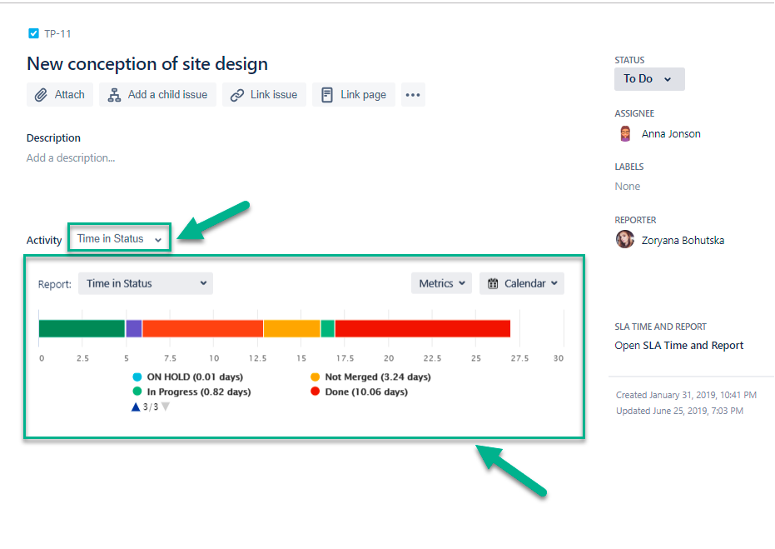The image size is (775, 549).
Task: Open the To Do status dropdown
Action: click(649, 79)
